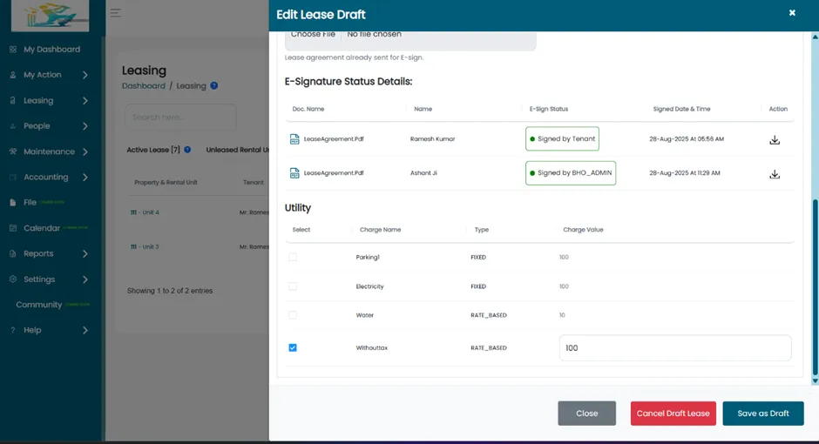Viewport: 819px width, 444px height.
Task: Follow the Dashboard breadcrumb link
Action: (x=143, y=85)
